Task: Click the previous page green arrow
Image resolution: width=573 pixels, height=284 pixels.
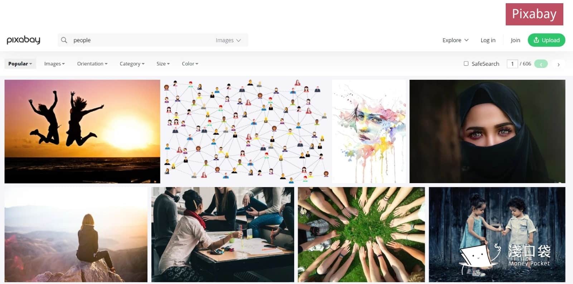Action: 541,64
